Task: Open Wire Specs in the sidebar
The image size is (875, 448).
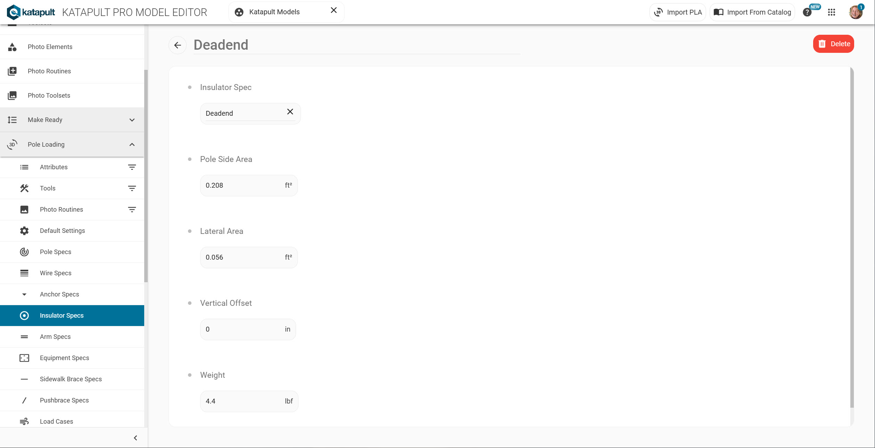Action: point(56,273)
